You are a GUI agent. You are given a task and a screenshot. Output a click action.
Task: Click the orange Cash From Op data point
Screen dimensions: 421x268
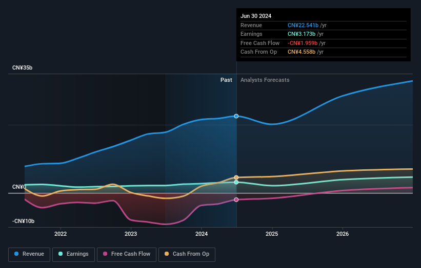pyautogui.click(x=236, y=177)
